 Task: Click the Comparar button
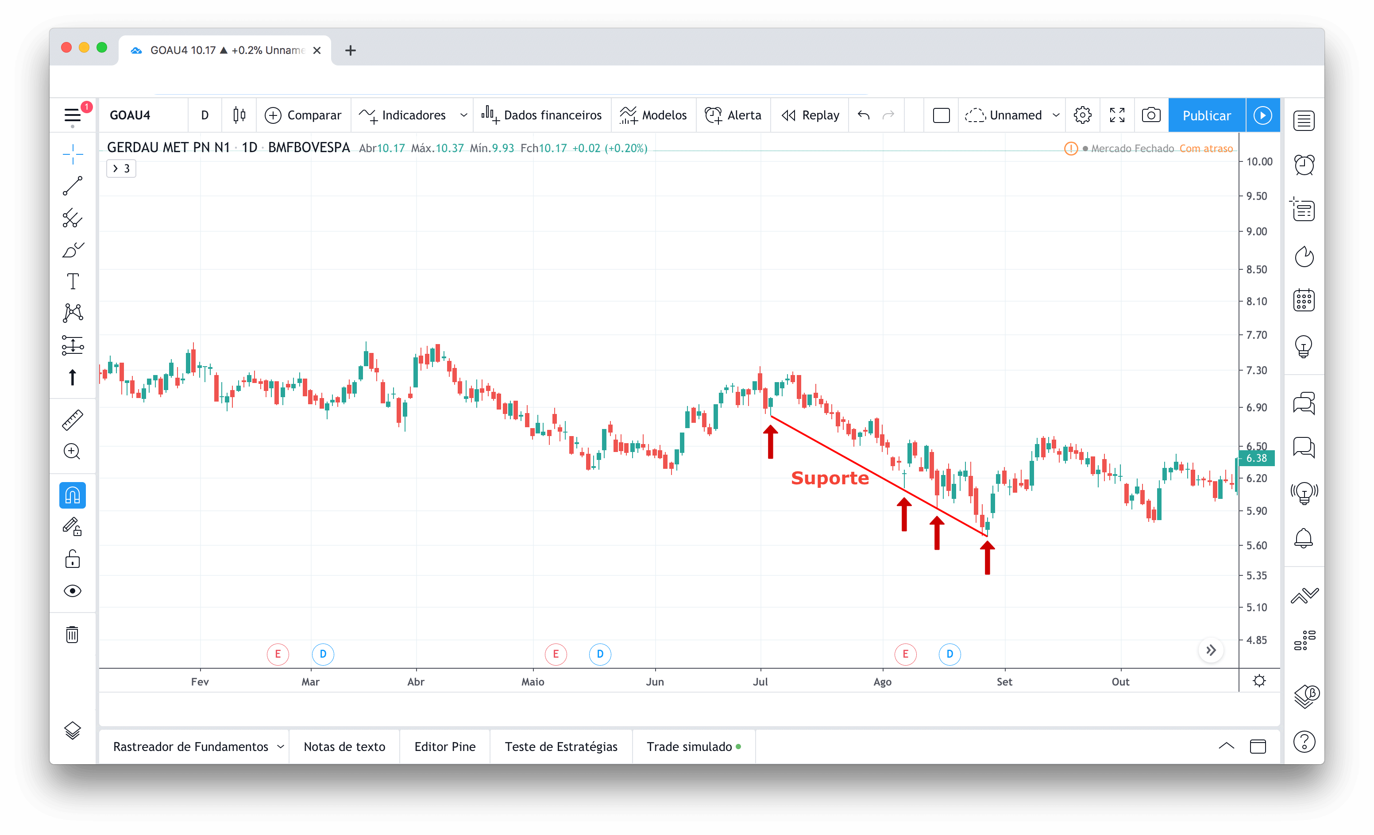point(303,115)
